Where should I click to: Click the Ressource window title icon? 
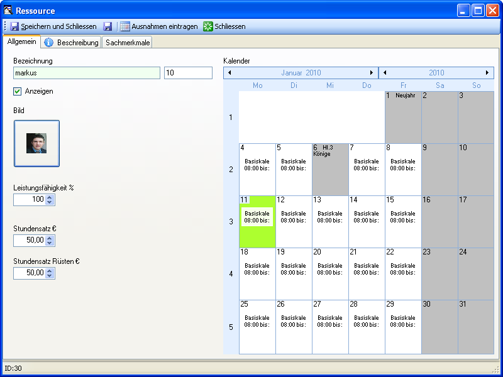(x=8, y=11)
